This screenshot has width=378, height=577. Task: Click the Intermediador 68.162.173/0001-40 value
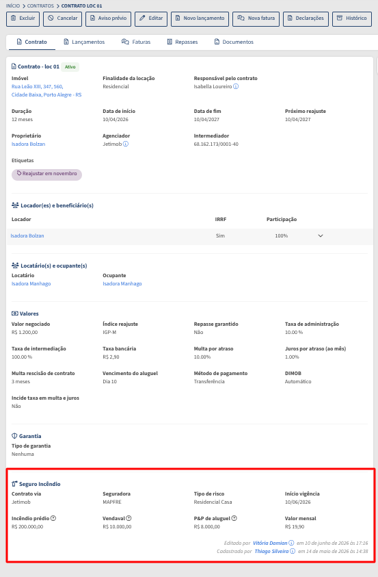tap(216, 144)
